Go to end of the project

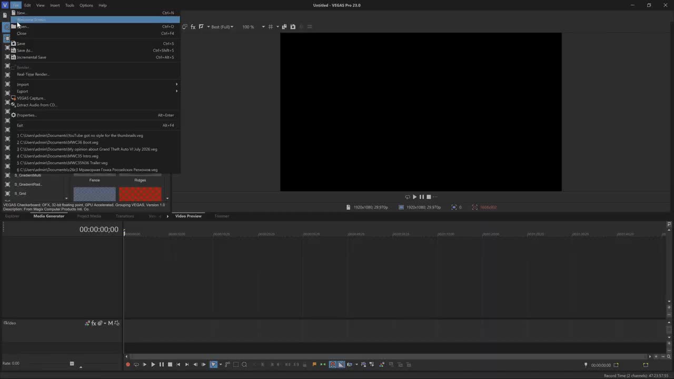click(x=187, y=364)
